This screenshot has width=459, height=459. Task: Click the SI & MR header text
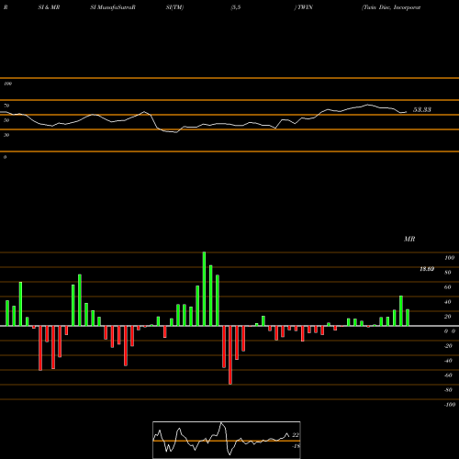49,7
